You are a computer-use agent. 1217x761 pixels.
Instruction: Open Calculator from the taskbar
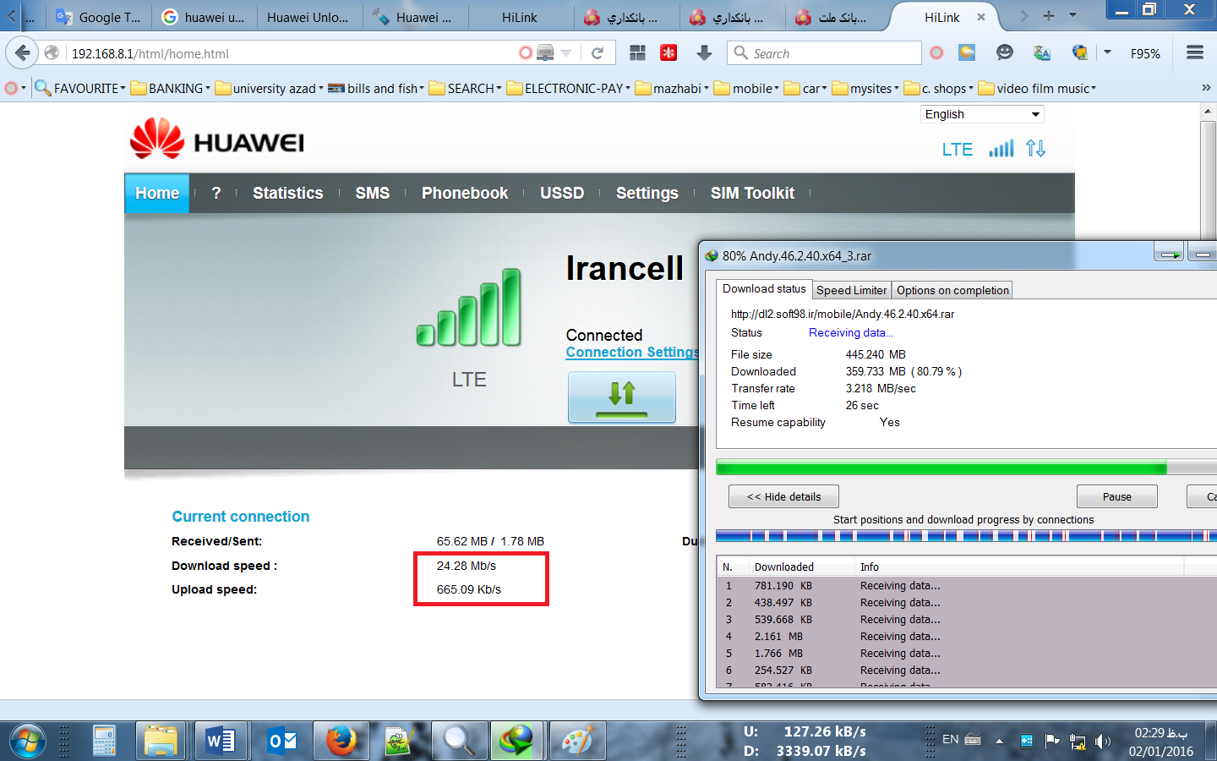pos(105,742)
